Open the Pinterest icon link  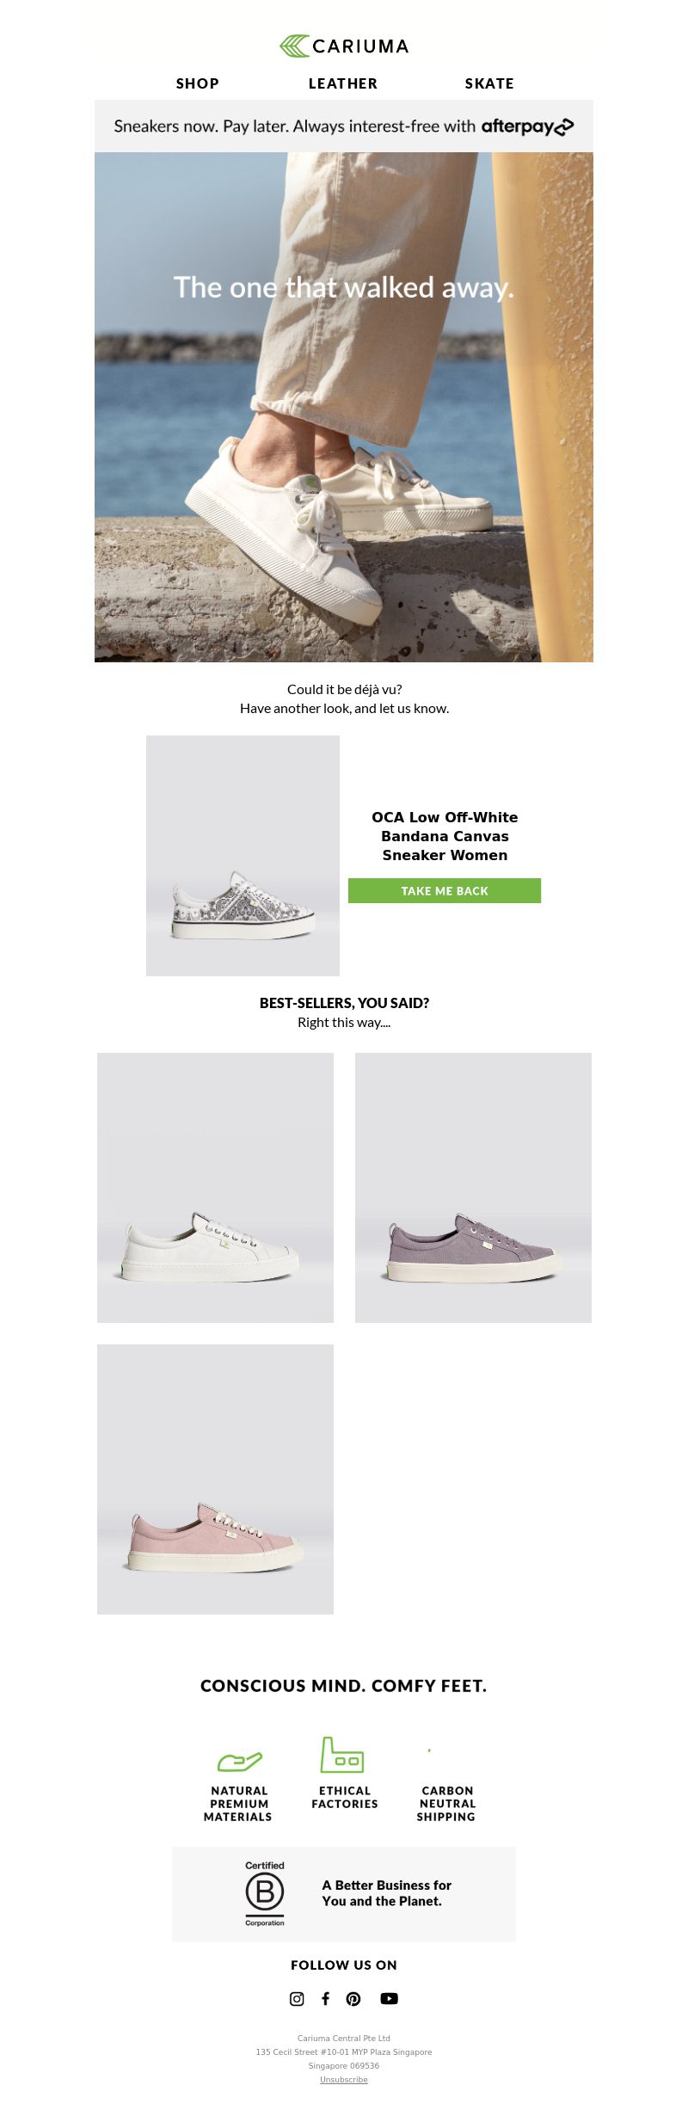click(x=353, y=1998)
